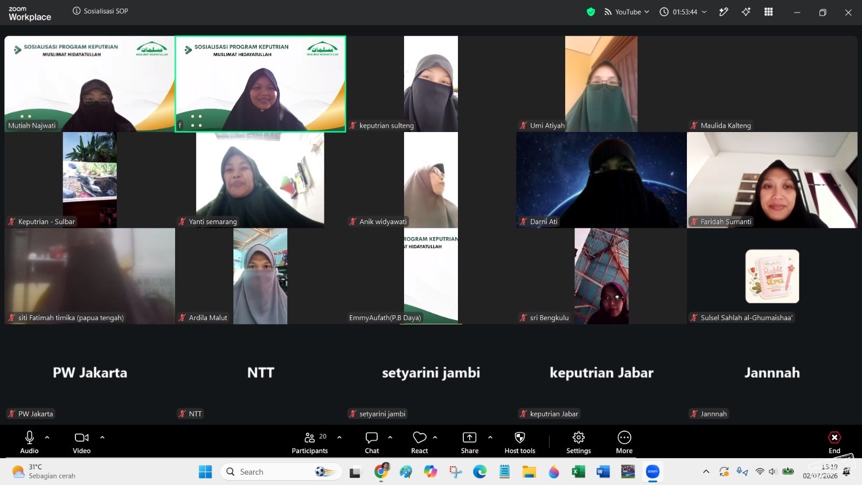Image resolution: width=862 pixels, height=485 pixels.
Task: Open the YouTube livestream dropdown
Action: (627, 12)
